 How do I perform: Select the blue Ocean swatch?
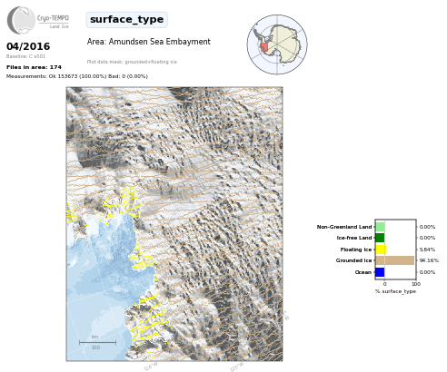coord(380,272)
